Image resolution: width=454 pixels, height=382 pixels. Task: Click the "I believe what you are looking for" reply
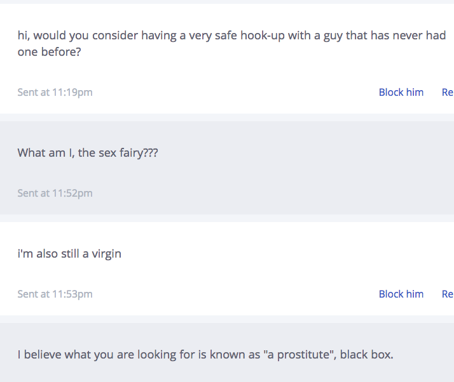(x=205, y=355)
